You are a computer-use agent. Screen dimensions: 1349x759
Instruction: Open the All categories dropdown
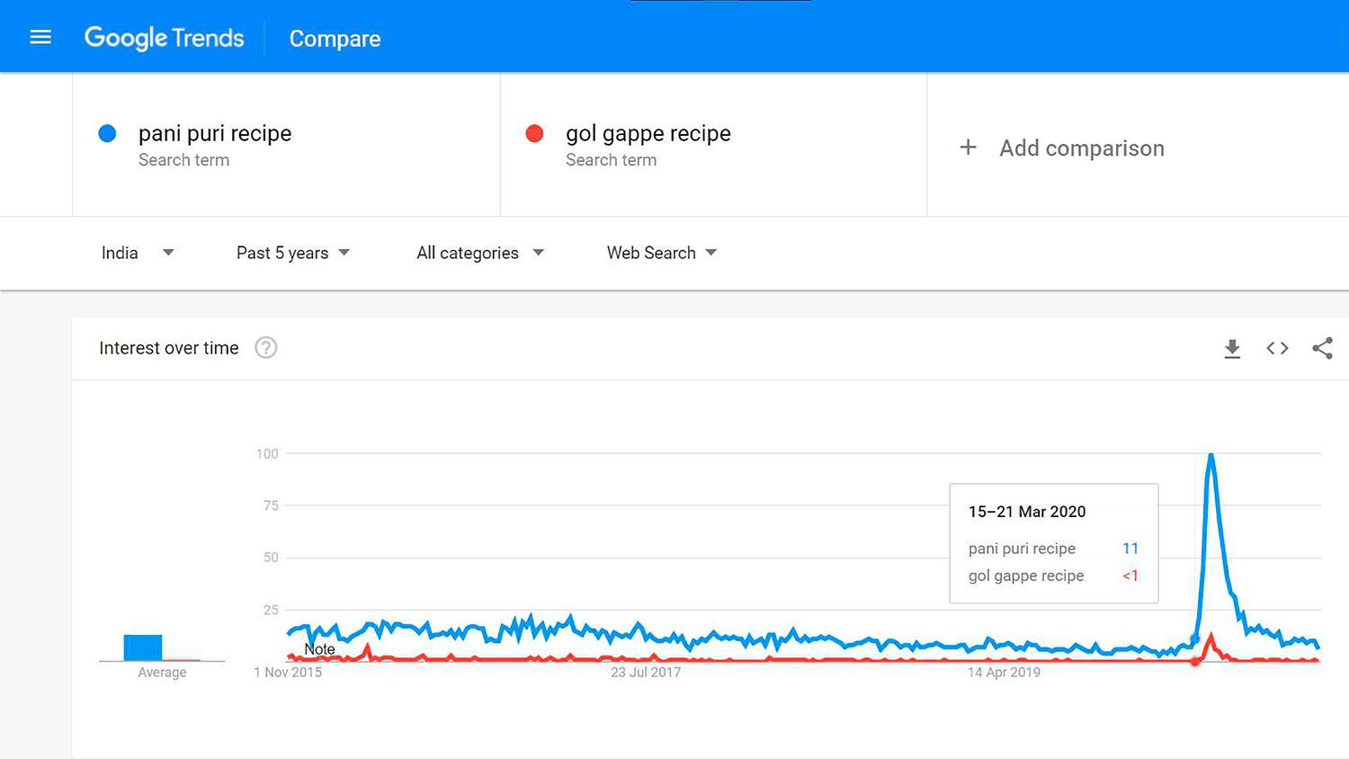click(479, 253)
